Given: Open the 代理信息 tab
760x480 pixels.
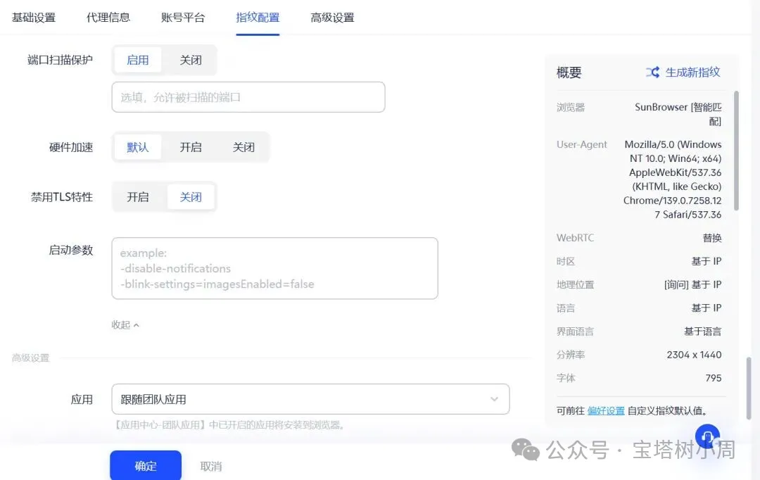Looking at the screenshot, I should 108,18.
